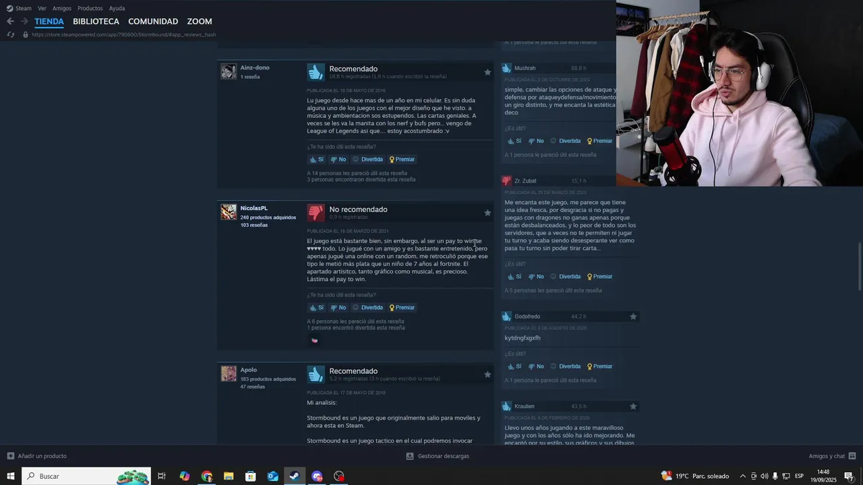The image size is (863, 485).
Task: Open the Windows Start menu
Action: (10, 476)
